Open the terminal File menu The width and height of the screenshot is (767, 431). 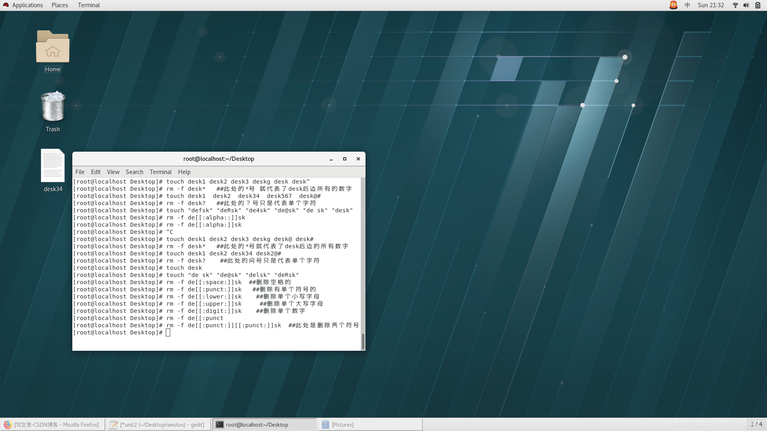point(80,172)
